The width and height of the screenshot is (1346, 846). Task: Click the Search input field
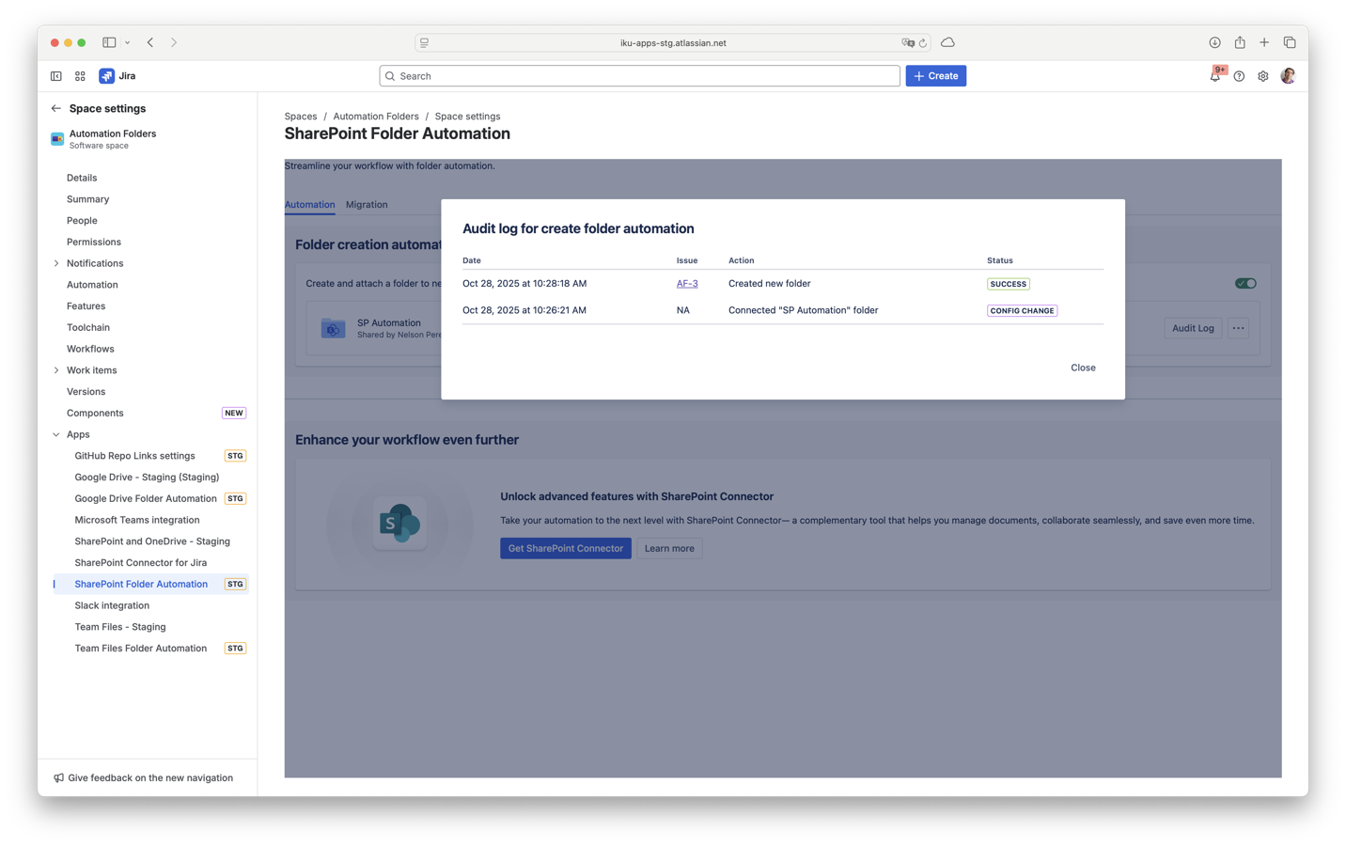pyautogui.click(x=639, y=76)
